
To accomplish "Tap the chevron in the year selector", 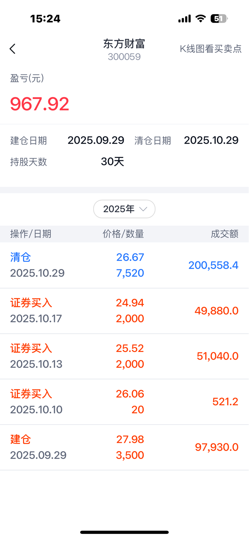I will pyautogui.click(x=143, y=209).
